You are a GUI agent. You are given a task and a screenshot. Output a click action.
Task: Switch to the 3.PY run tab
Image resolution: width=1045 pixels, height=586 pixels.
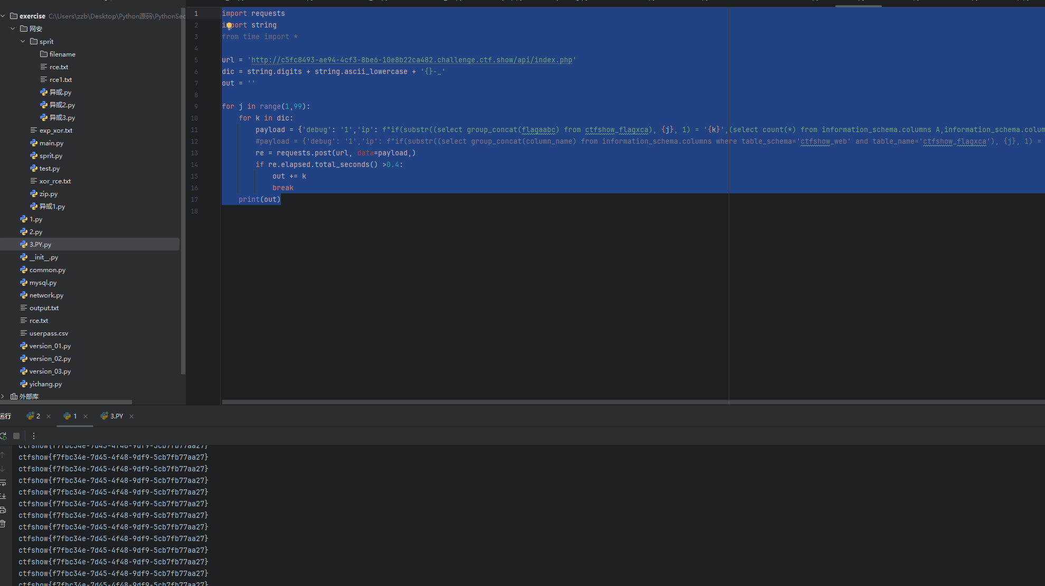(x=116, y=416)
